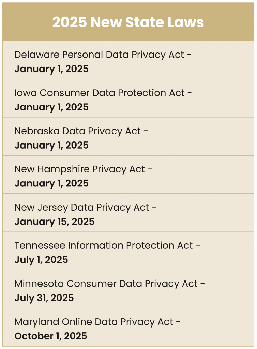Click the Iowa January 1, 2025 date
Image resolution: width=257 pixels, height=349 pixels.
click(51, 107)
